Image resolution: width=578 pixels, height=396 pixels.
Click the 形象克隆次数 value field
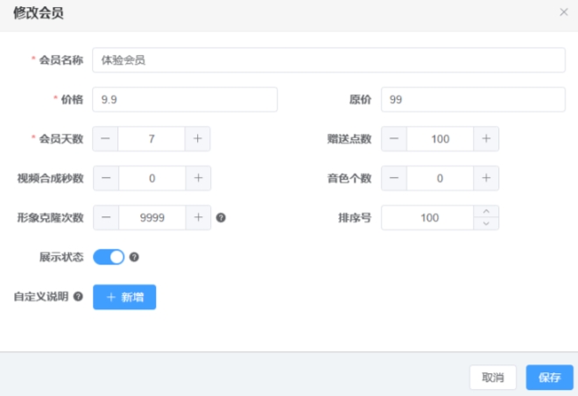click(152, 217)
